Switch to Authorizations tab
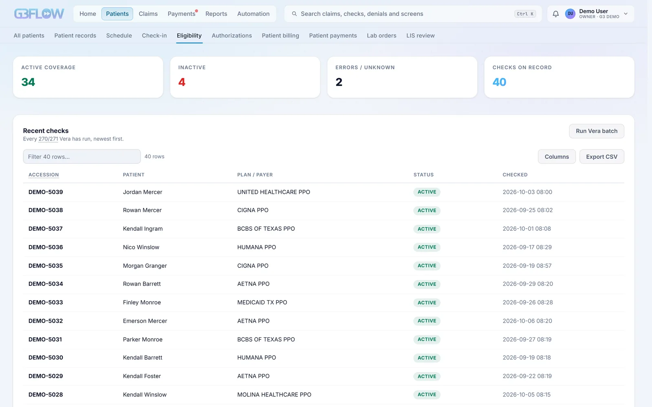The image size is (652, 407). 231,35
